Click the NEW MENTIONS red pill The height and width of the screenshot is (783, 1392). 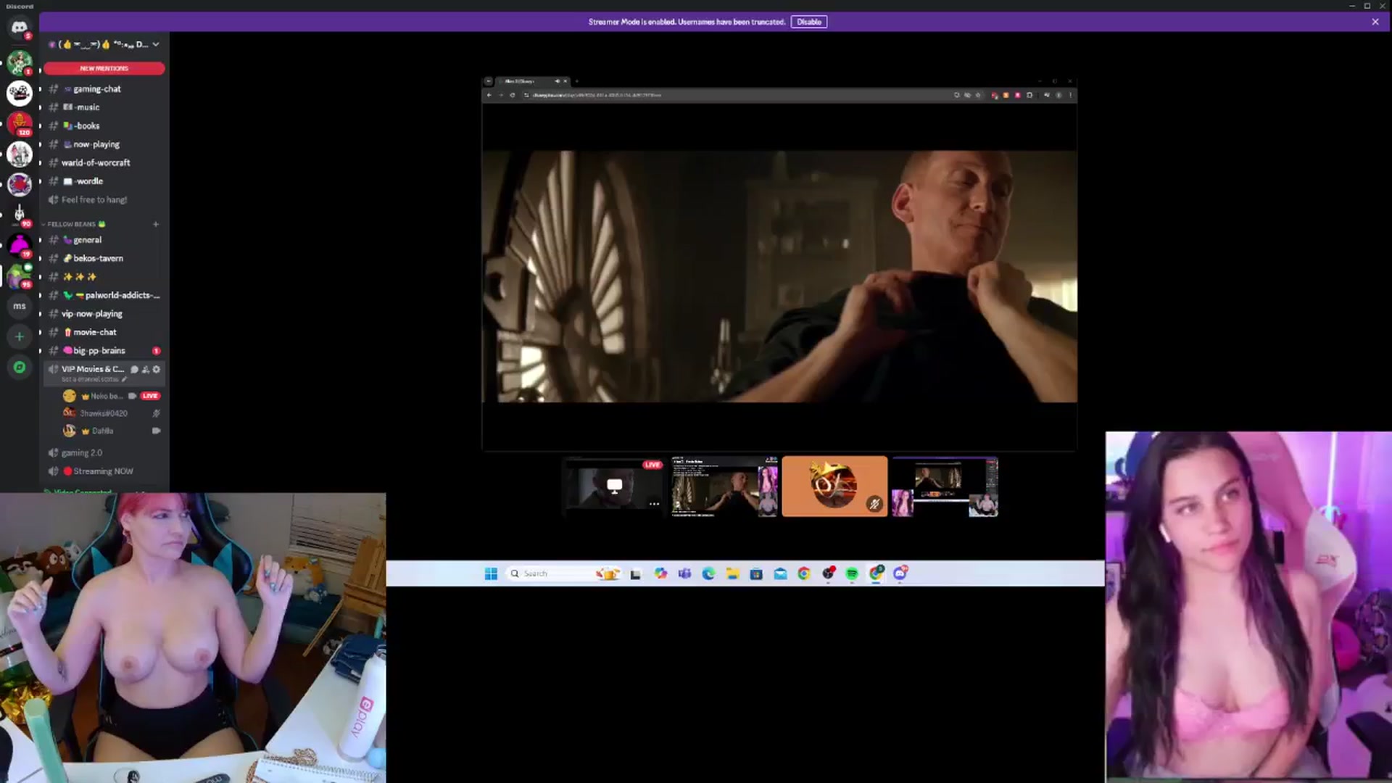click(104, 68)
